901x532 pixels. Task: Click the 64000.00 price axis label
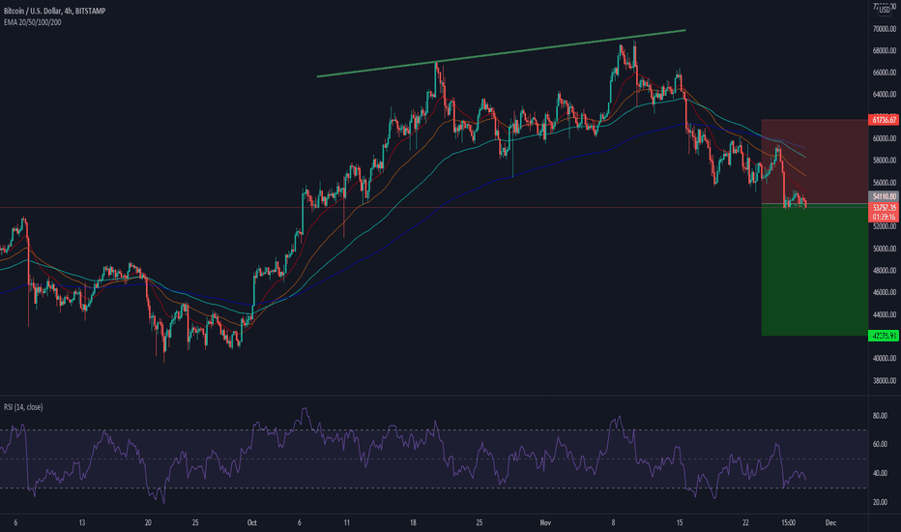point(885,95)
